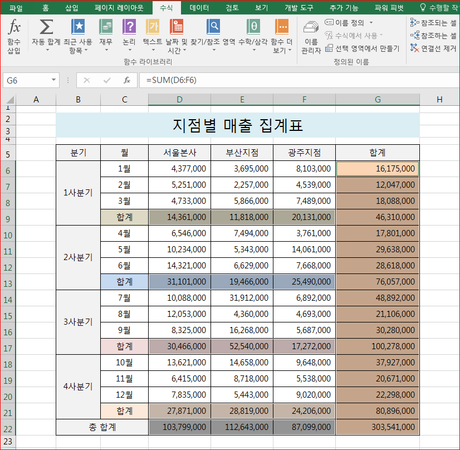The height and width of the screenshot is (450, 460).
Task: Switch to the 개발 도구 tab
Action: [x=298, y=8]
